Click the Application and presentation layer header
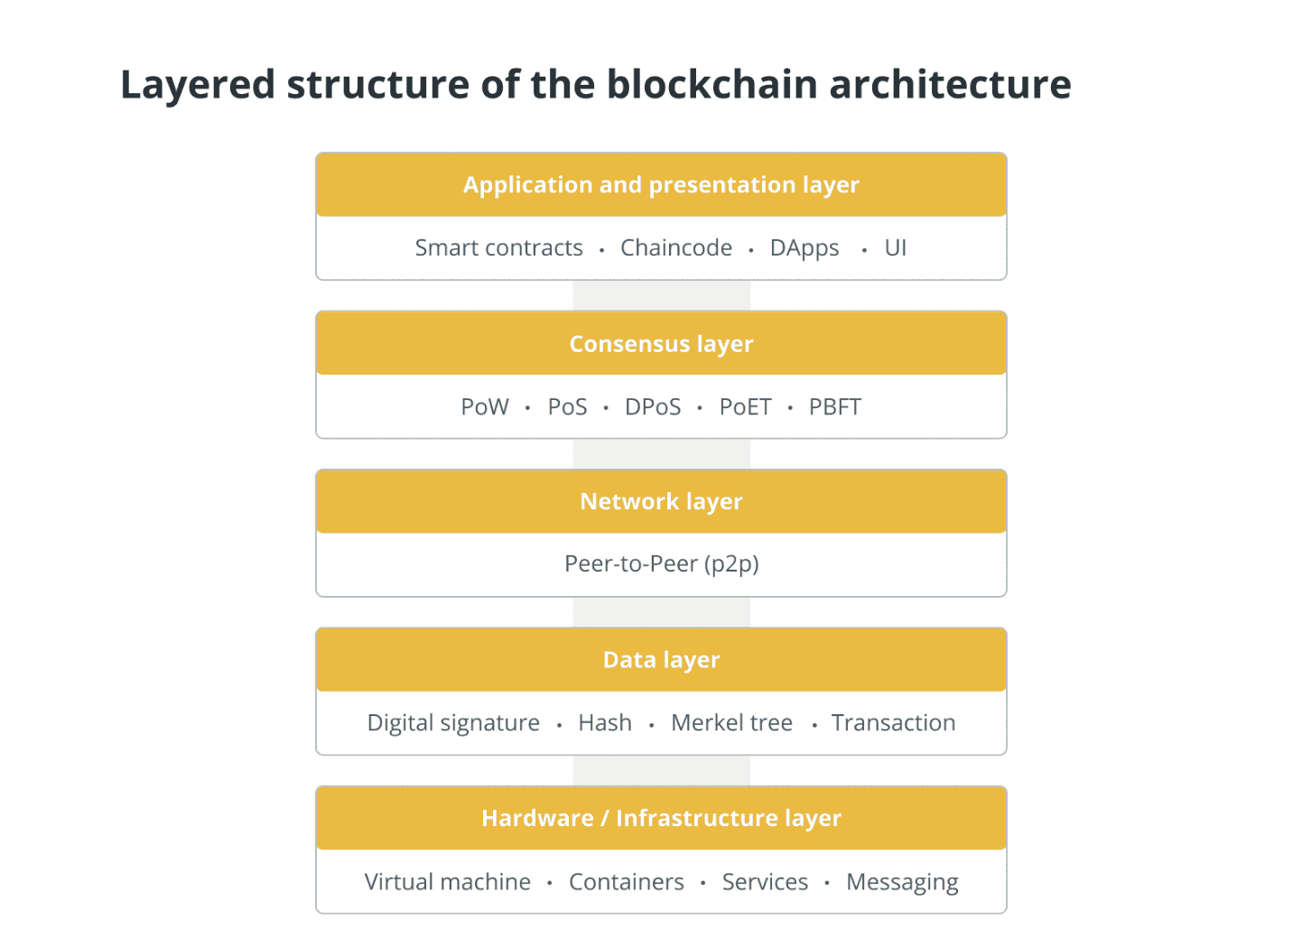Image resolution: width=1311 pixels, height=930 pixels. click(x=661, y=185)
